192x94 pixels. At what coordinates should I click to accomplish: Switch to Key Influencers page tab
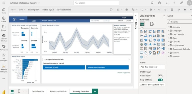pyautogui.click(x=38, y=91)
